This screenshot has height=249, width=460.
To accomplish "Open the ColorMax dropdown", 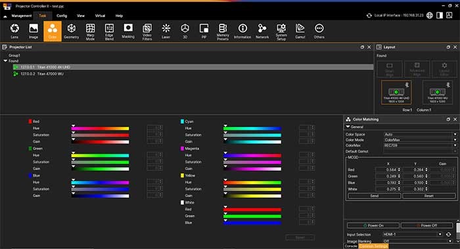I will (x=421, y=145).
